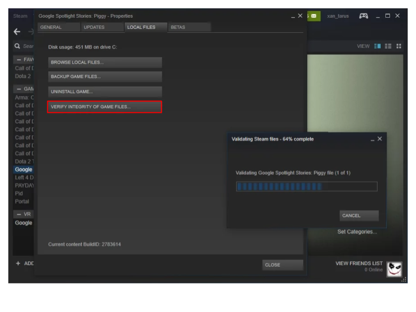Viewport: 416px width, 312px height.
Task: Select Google entry under VR category
Action: click(x=23, y=223)
